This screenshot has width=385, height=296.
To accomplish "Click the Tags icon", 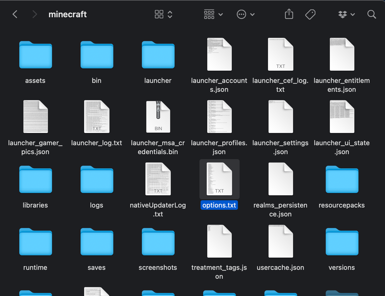I will [310, 14].
